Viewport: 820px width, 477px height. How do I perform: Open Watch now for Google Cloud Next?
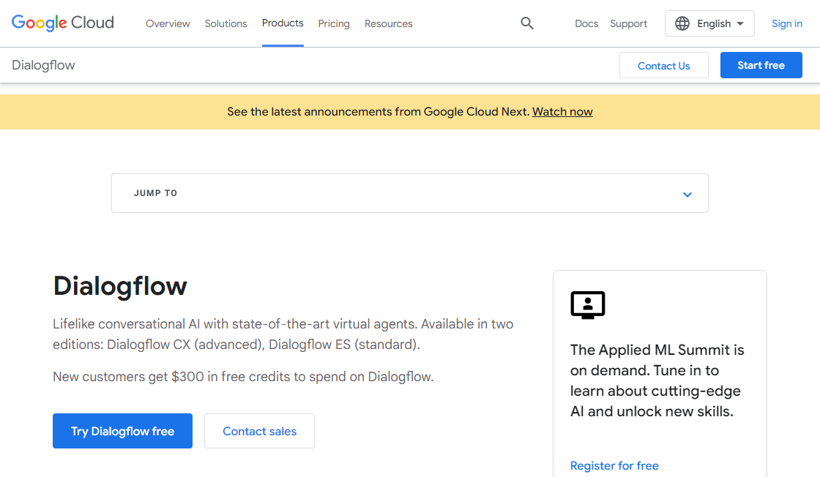click(562, 111)
